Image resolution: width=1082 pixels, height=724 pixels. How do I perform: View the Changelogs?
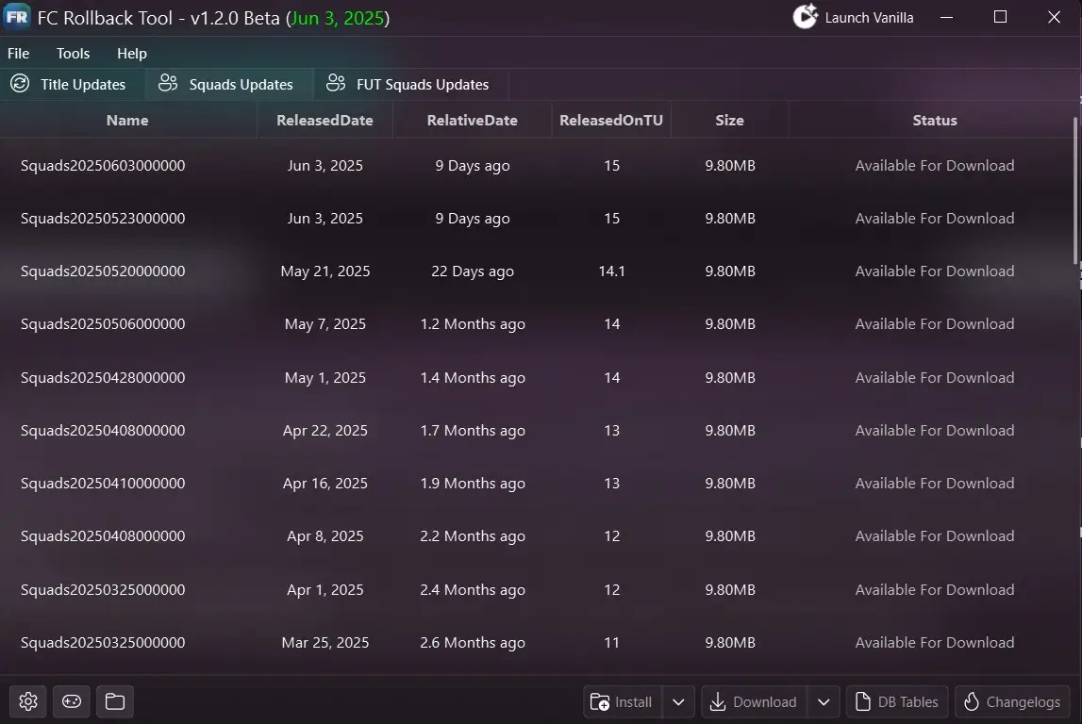coord(1012,702)
